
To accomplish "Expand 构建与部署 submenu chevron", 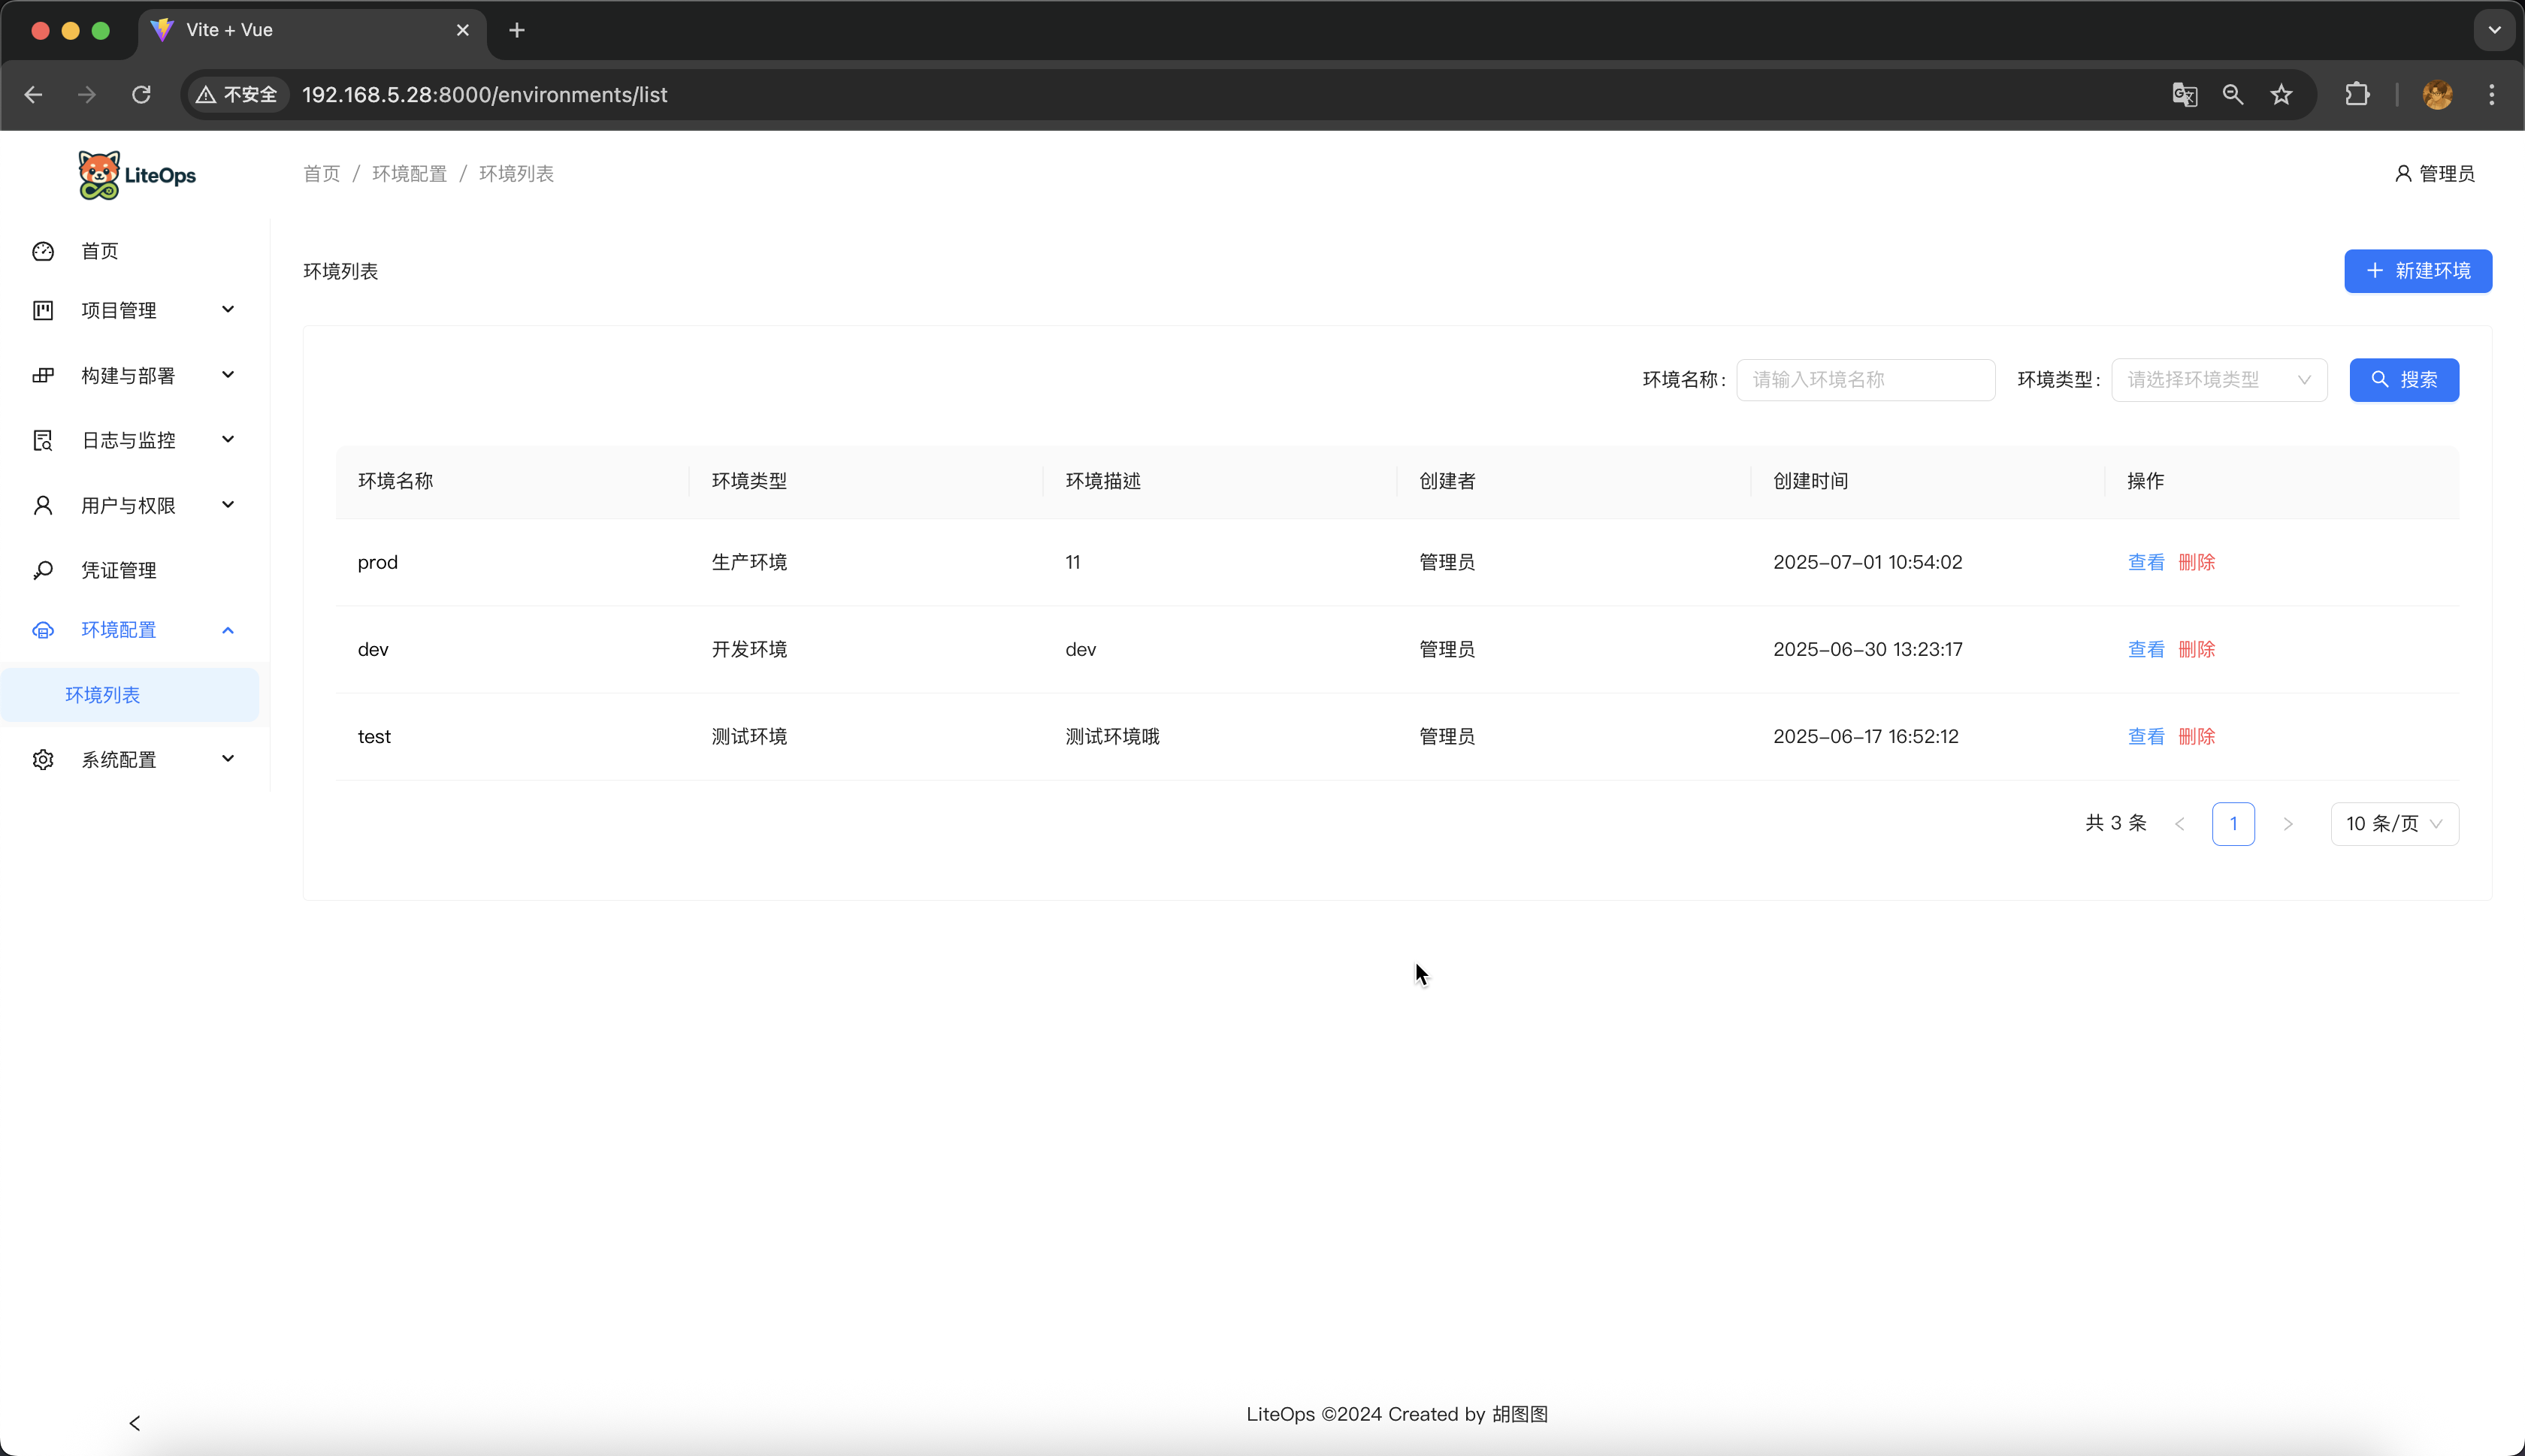I will coord(228,375).
